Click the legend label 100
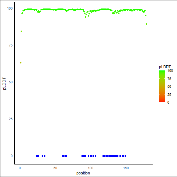Screen dimensions: 177x177 click(170, 71)
